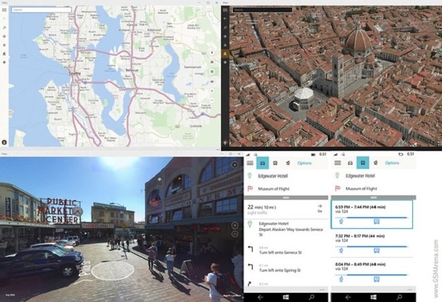Tap Windows Start key on driving phone
The image size is (442, 302).
[286, 297]
